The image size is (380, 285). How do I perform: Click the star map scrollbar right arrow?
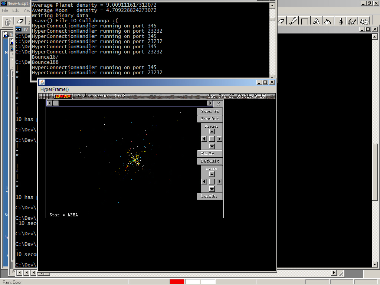(210, 104)
